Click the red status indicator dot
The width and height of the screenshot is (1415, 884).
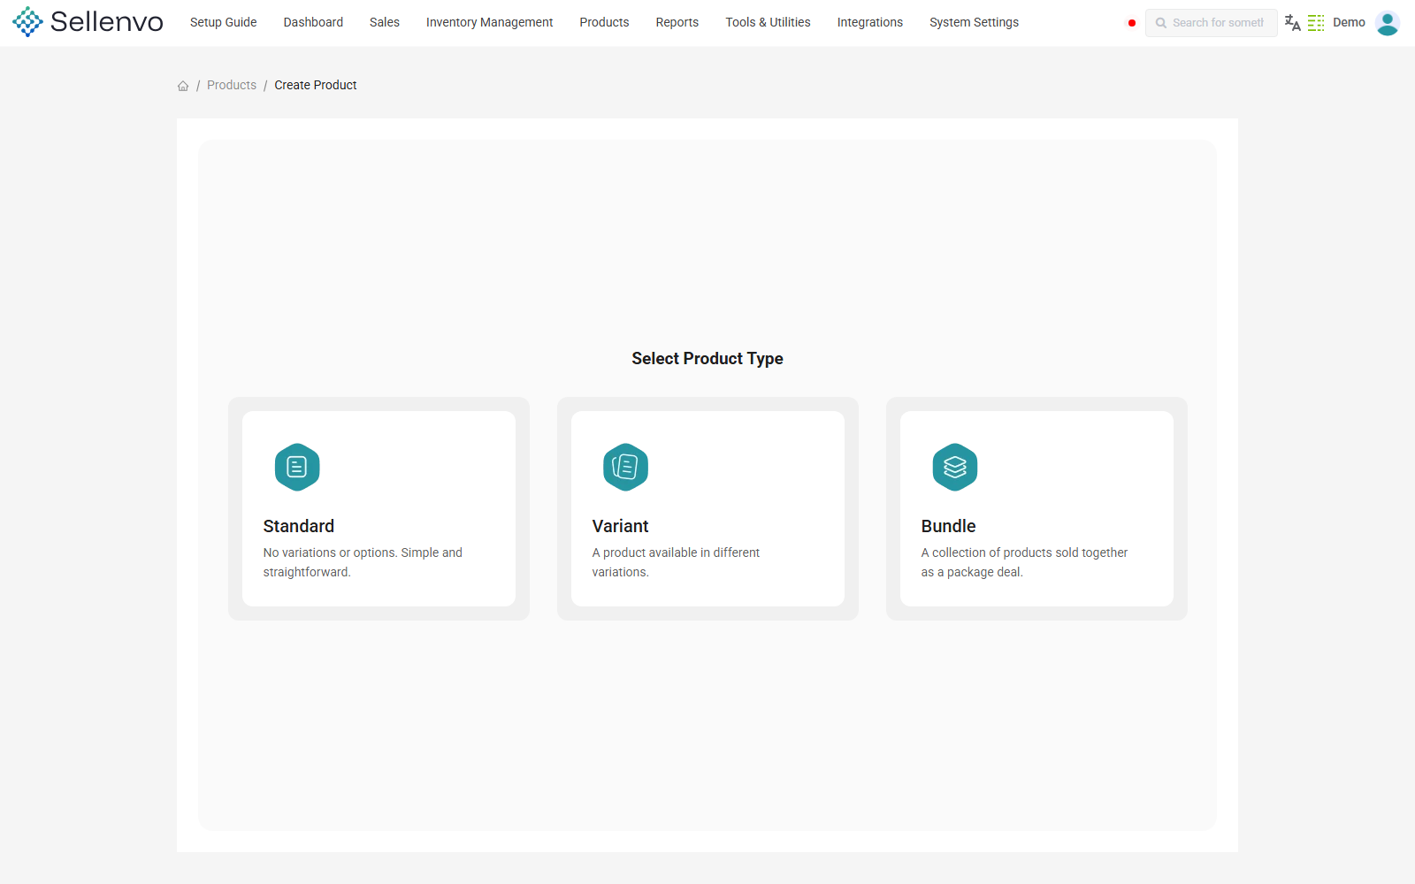[x=1132, y=23]
